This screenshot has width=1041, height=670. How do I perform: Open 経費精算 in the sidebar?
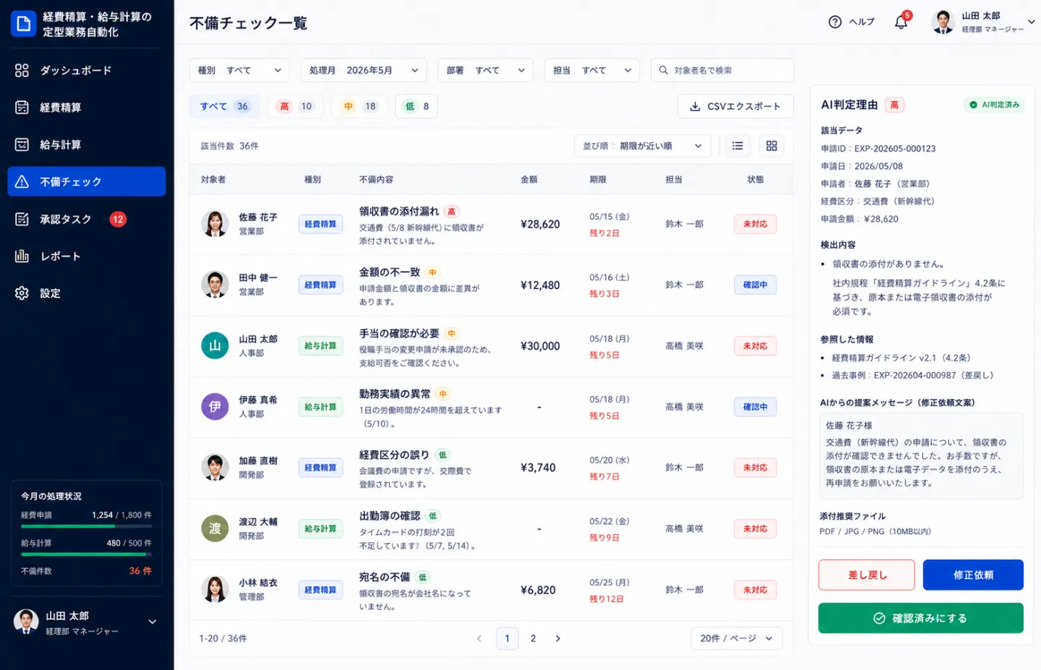point(87,108)
